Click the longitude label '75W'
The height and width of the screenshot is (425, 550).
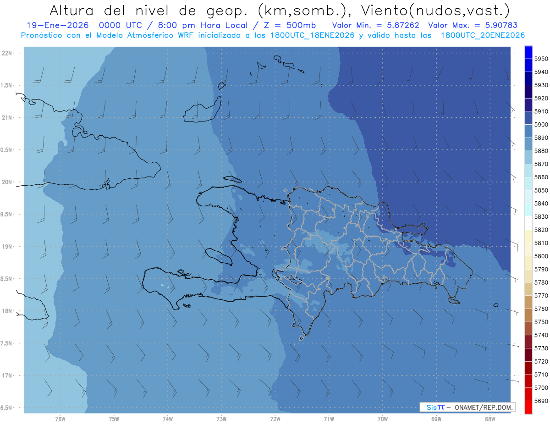[114, 419]
